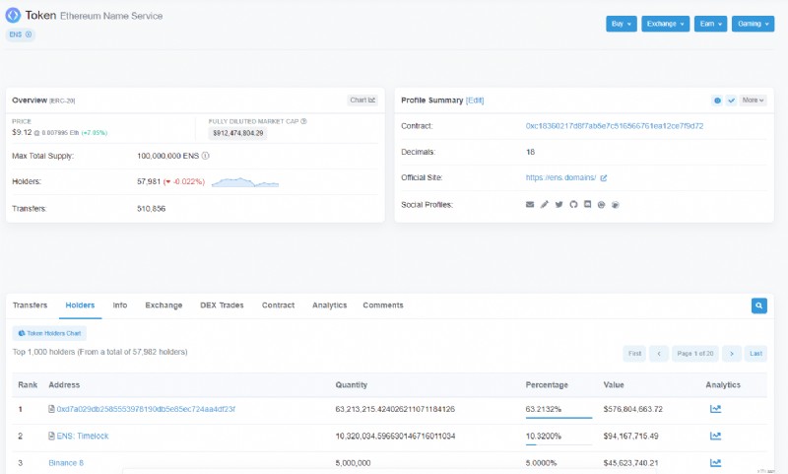Go to previous holders page with left chevron

[x=659, y=354]
